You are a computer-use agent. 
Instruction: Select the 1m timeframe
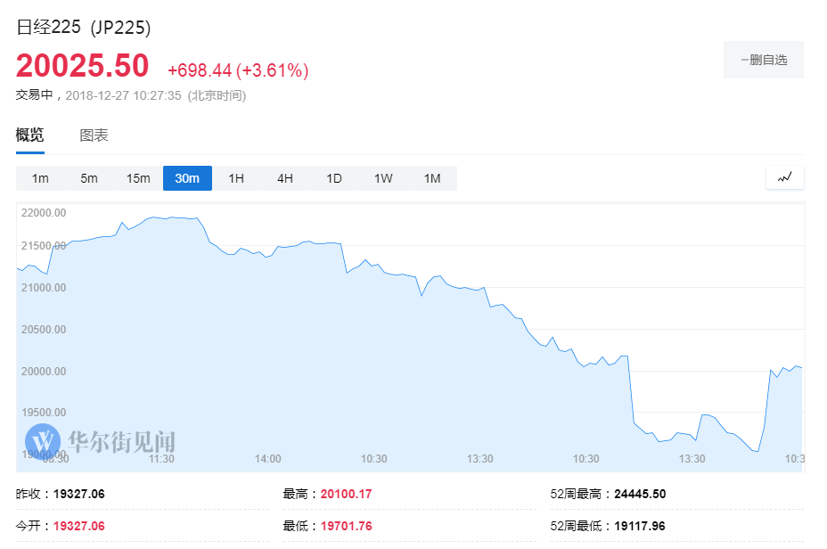pyautogui.click(x=40, y=178)
